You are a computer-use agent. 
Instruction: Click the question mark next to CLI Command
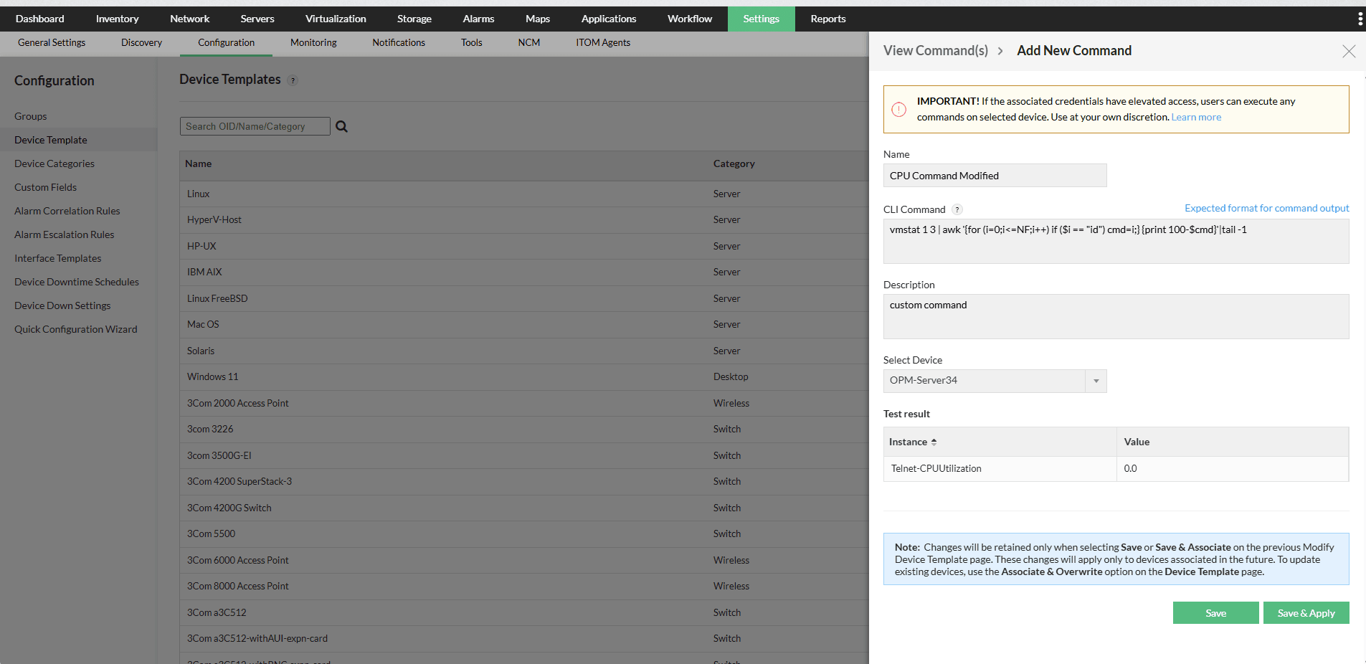pos(957,209)
